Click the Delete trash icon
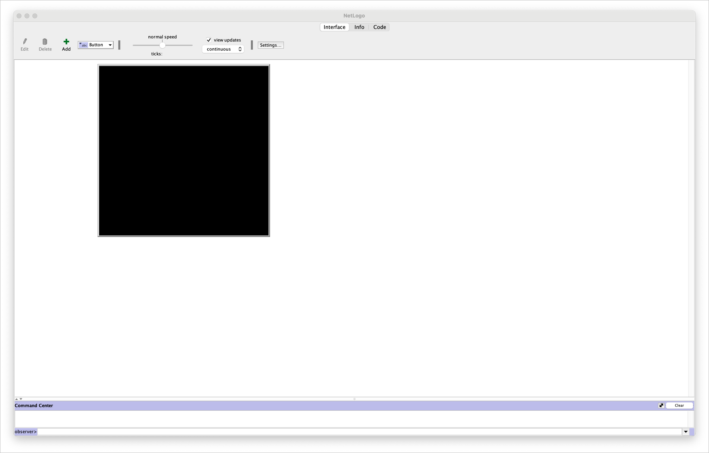Screen dimensions: 709x453 [x=45, y=41]
